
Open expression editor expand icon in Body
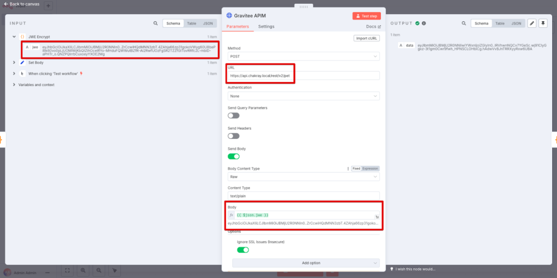coord(377,217)
